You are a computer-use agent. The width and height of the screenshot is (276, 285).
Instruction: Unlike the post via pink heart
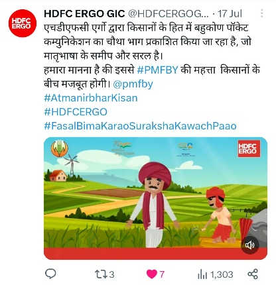pos(155,274)
